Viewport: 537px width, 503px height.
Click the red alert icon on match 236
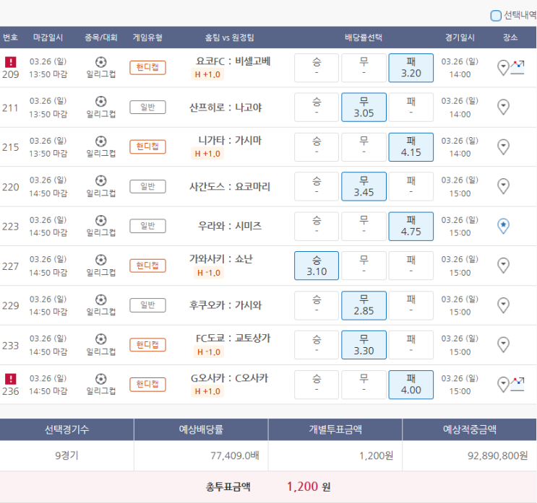[x=11, y=379]
